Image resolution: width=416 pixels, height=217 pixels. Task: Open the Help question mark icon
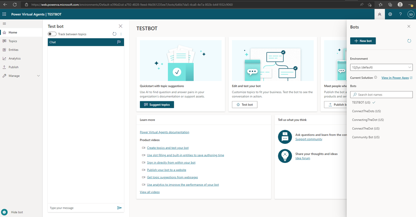400,14
